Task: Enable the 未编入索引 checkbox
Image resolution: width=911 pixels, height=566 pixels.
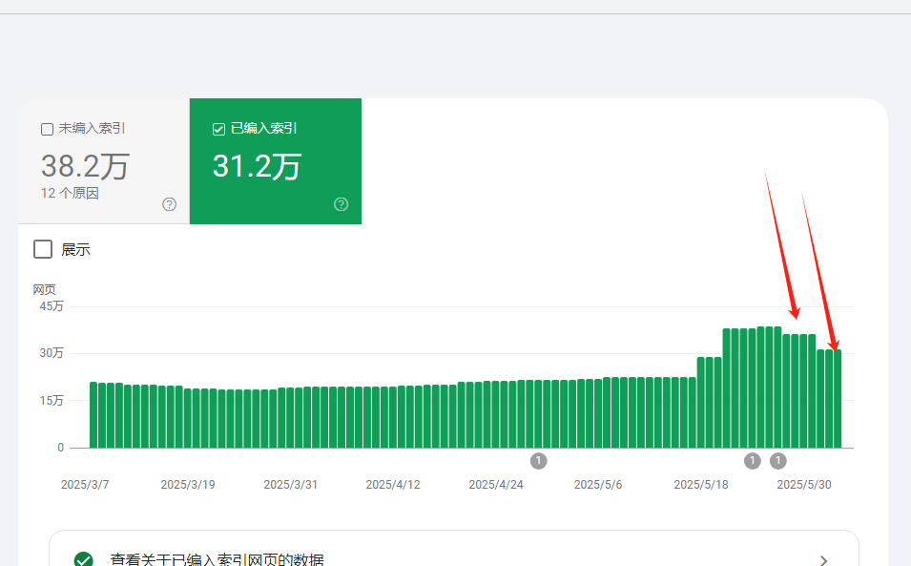Action: click(x=47, y=129)
